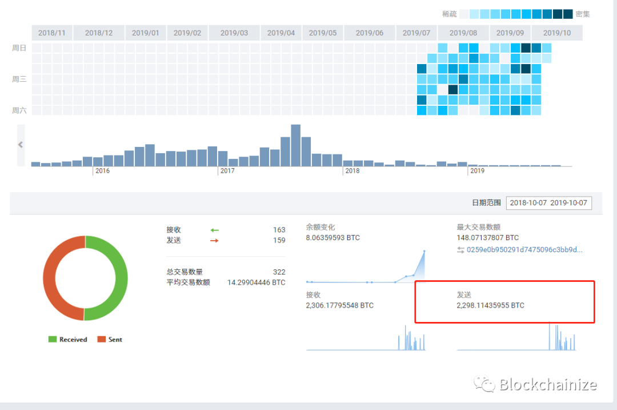The height and width of the screenshot is (410, 617).
Task: Click the 2019 timeline marker
Action: point(477,171)
